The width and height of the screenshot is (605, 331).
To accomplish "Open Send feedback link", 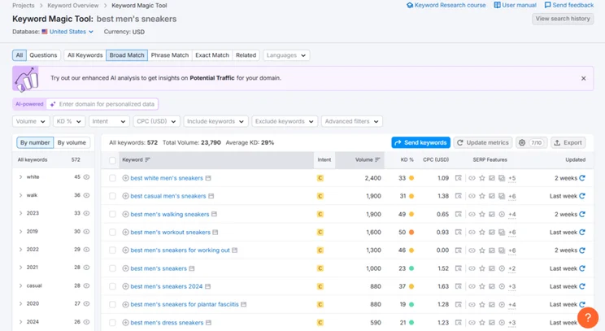I will coord(569,5).
